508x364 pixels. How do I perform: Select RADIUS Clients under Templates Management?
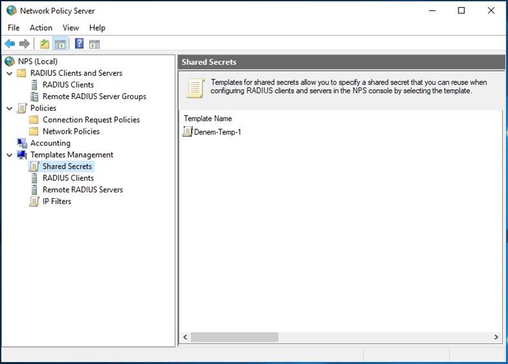click(x=68, y=178)
